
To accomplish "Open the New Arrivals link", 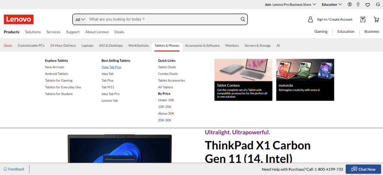I will (x=55, y=67).
